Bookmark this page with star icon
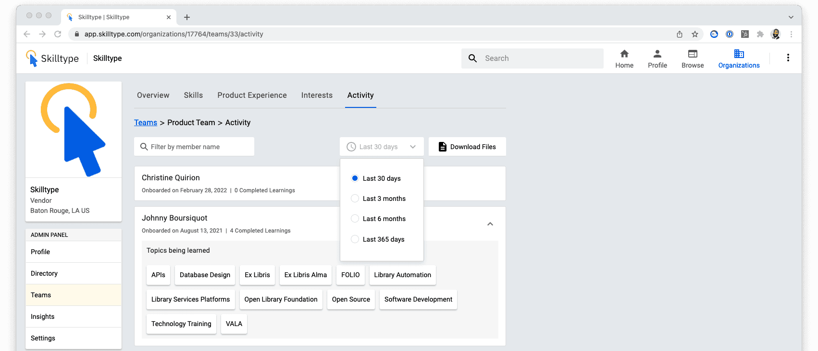This screenshot has width=818, height=351. point(694,34)
